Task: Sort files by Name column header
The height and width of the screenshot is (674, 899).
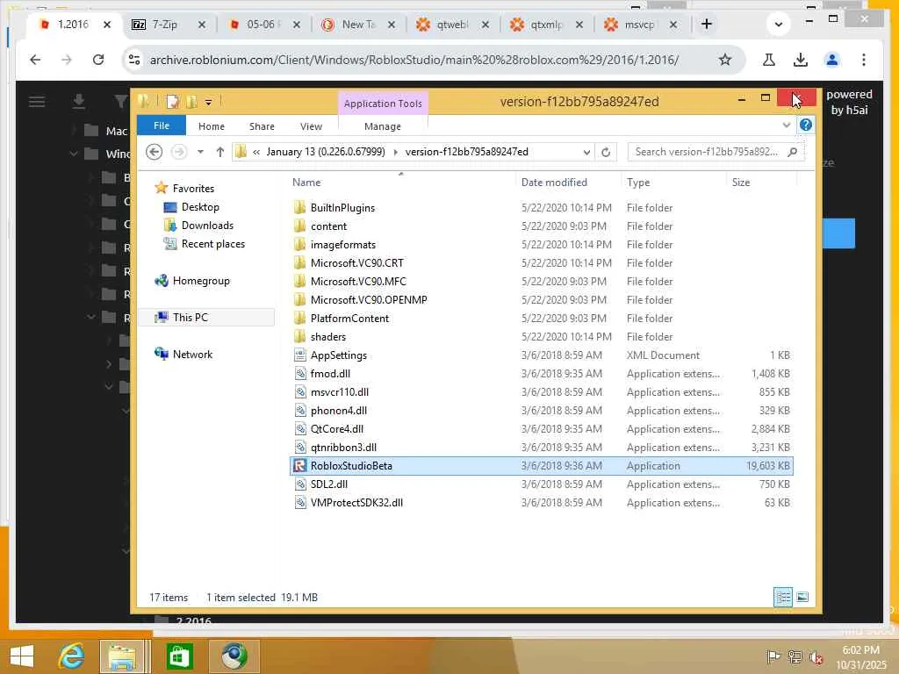Action: [x=306, y=183]
